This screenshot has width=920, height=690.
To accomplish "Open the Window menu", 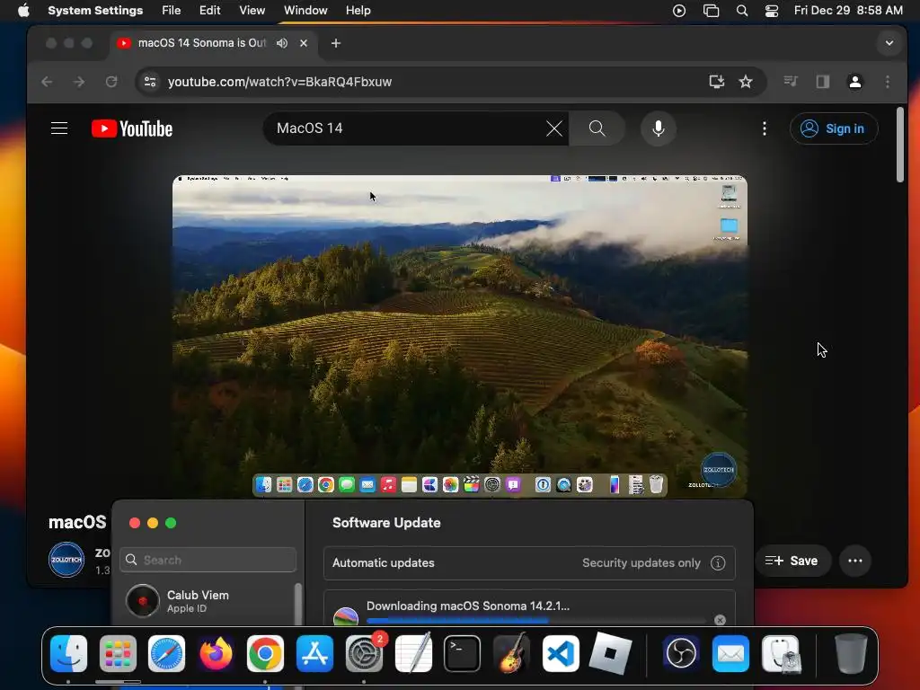I will tap(305, 11).
